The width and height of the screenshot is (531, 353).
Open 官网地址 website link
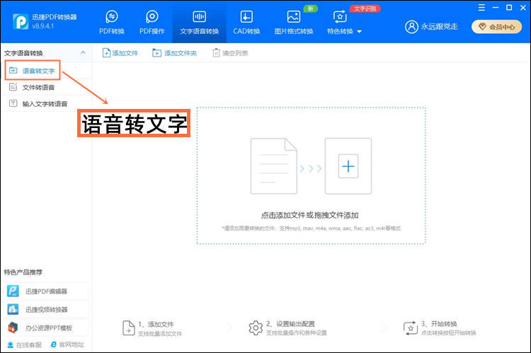(x=67, y=345)
